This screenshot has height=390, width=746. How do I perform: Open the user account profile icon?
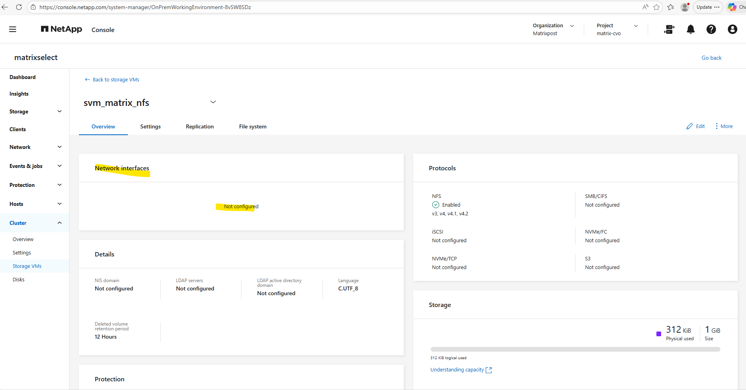pos(732,29)
